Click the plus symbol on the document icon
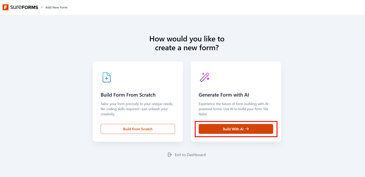 pos(107,79)
